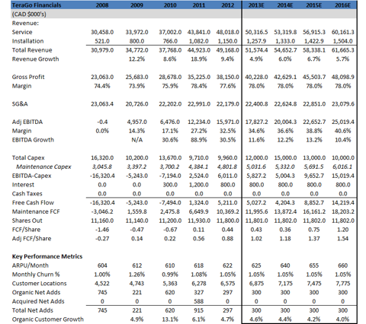Click Total Capex value 15,000.0
The height and width of the screenshot is (324, 366).
285,157
